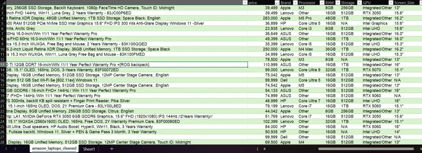Open the Storage column filter dropdown

click(x=359, y=3)
